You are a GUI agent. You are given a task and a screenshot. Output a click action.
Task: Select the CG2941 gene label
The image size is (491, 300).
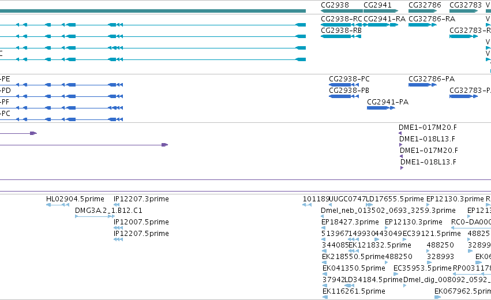coord(377,5)
